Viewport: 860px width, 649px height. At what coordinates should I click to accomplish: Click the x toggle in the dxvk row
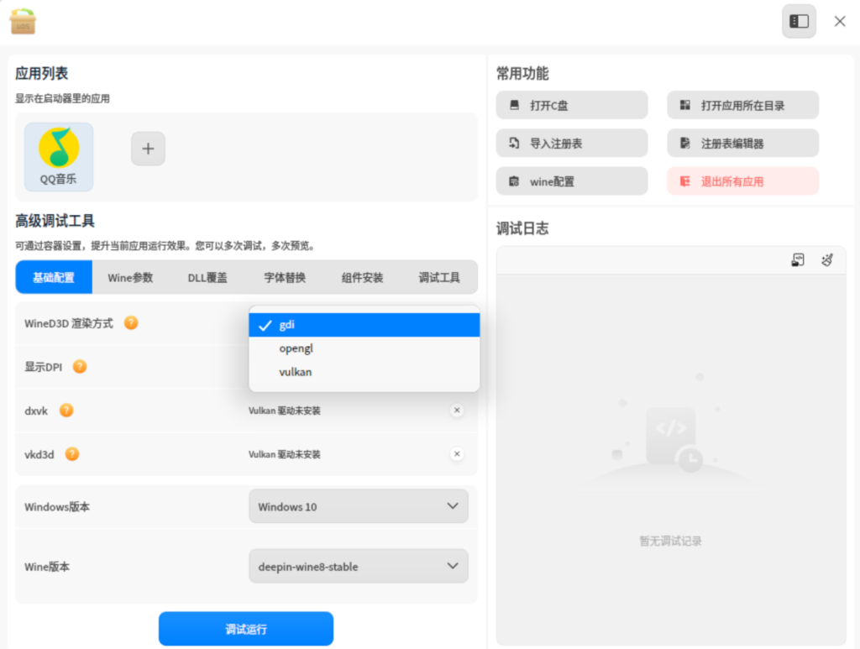(x=457, y=411)
